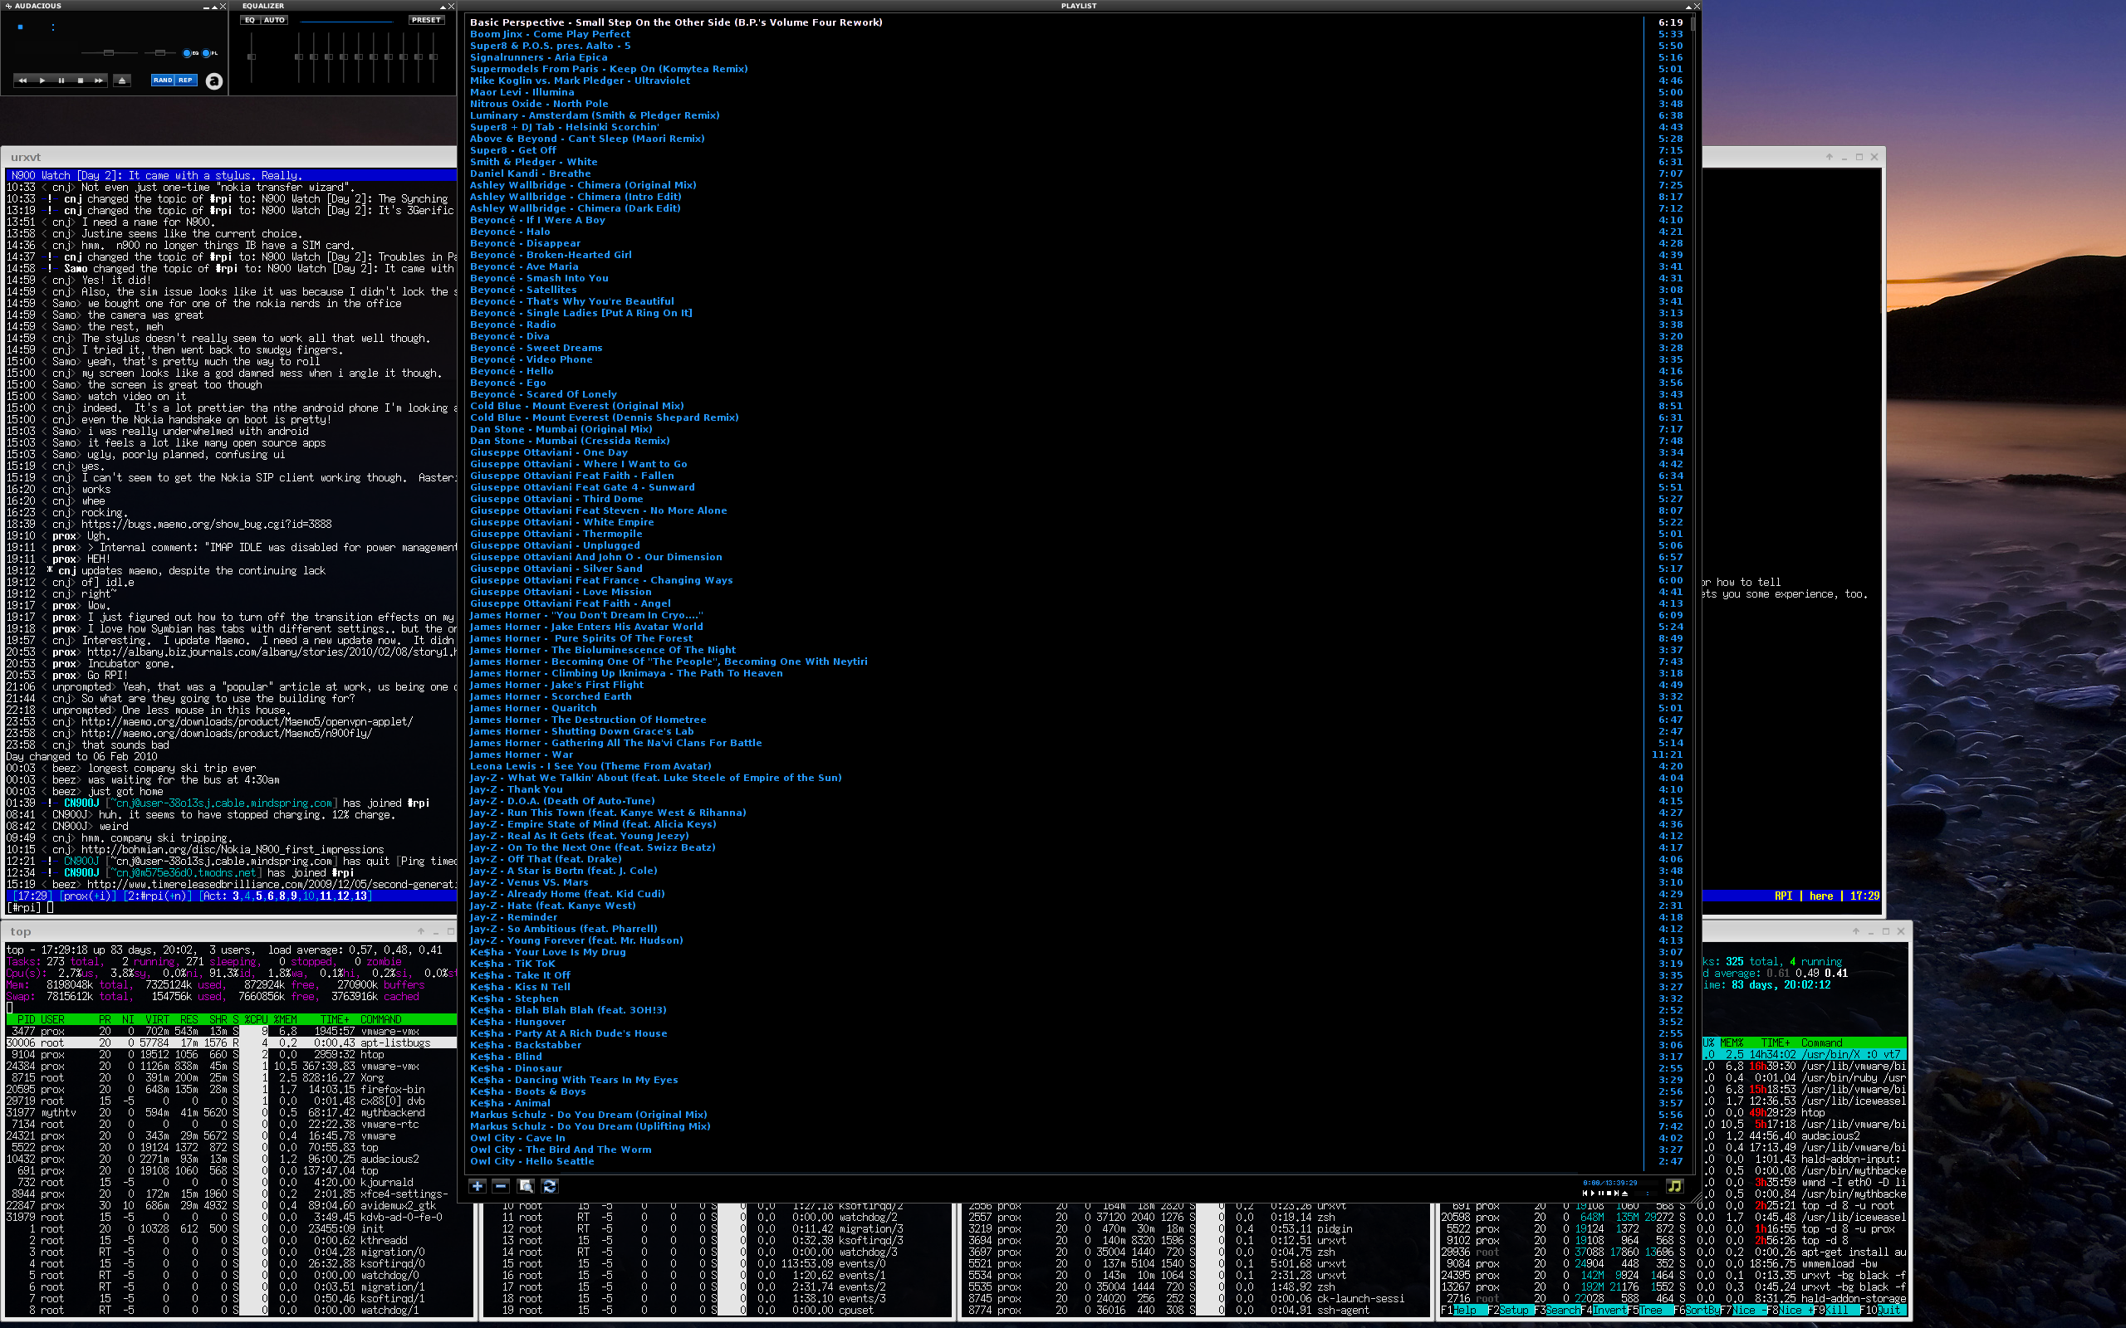Skip to next track in Audacious
Viewport: 2126px width, 1328px height.
(x=98, y=80)
